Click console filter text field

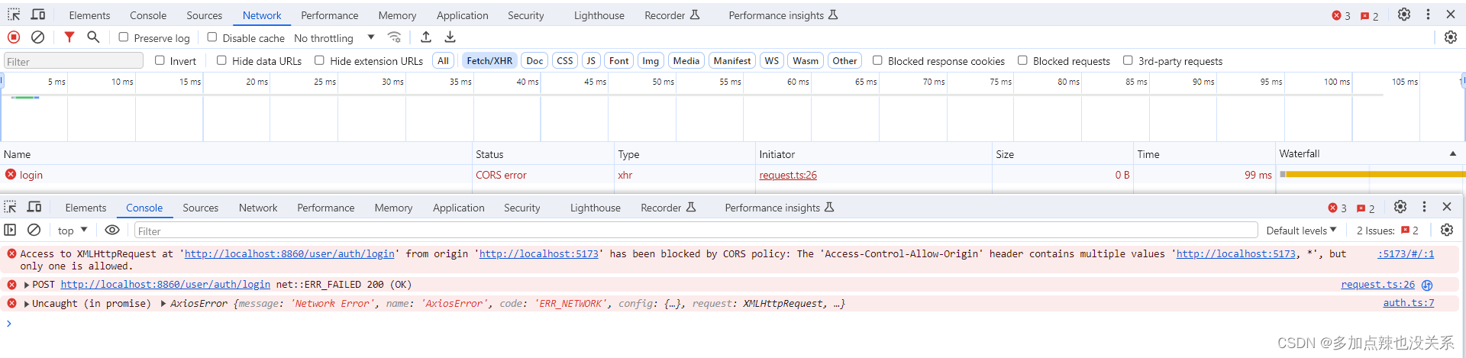click(696, 231)
